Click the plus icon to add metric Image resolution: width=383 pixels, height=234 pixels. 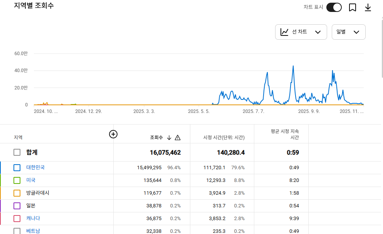pos(113,134)
